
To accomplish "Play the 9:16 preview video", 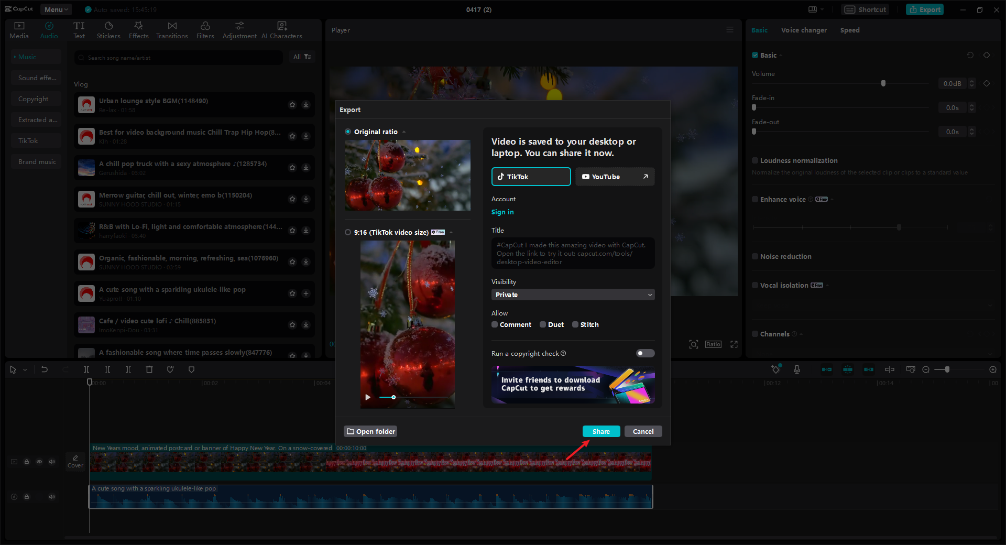I will pos(368,397).
